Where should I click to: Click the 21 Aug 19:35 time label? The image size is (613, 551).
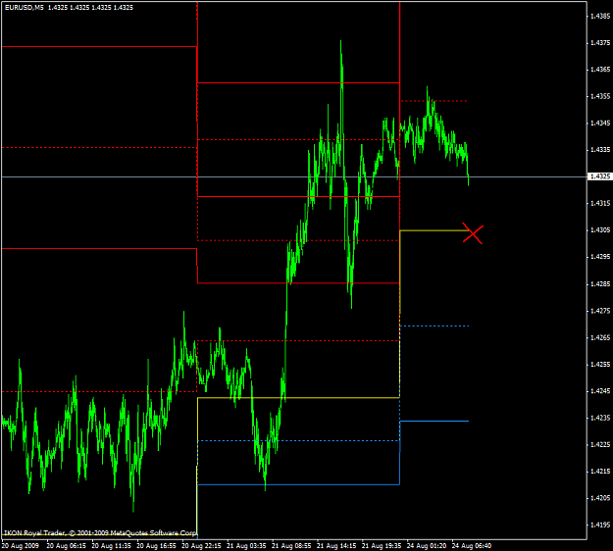coord(382,545)
